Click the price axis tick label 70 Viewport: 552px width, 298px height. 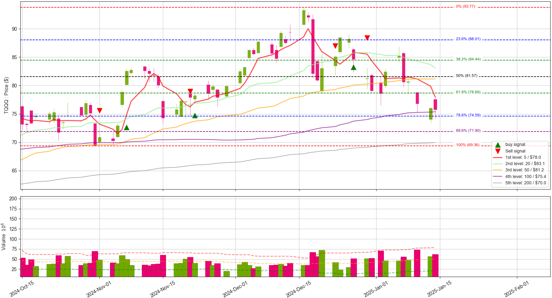[14, 142]
